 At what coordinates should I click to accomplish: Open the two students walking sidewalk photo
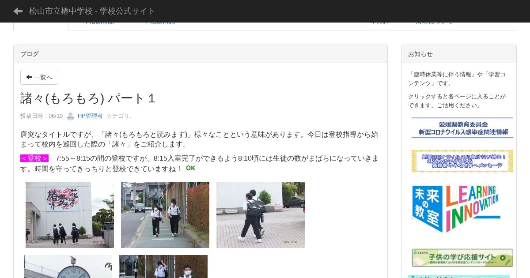coord(165,215)
